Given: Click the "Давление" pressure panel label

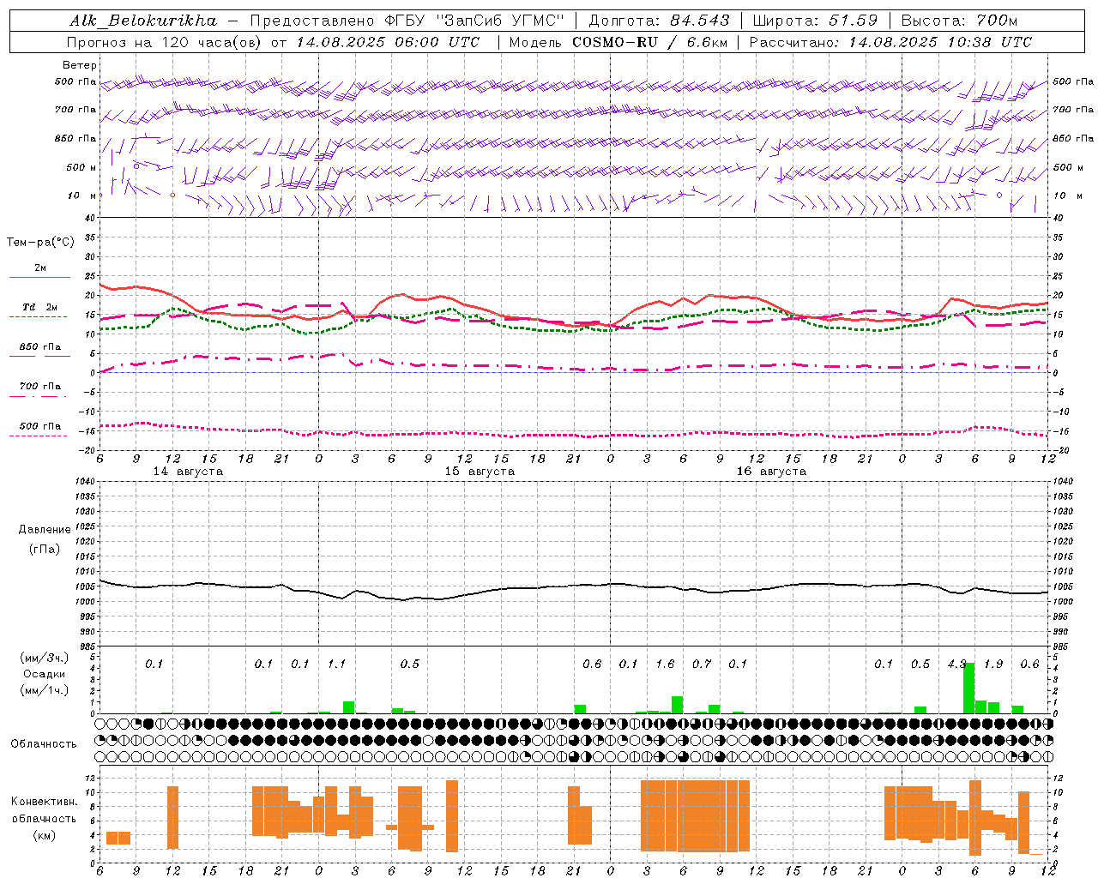Looking at the screenshot, I should click(45, 530).
